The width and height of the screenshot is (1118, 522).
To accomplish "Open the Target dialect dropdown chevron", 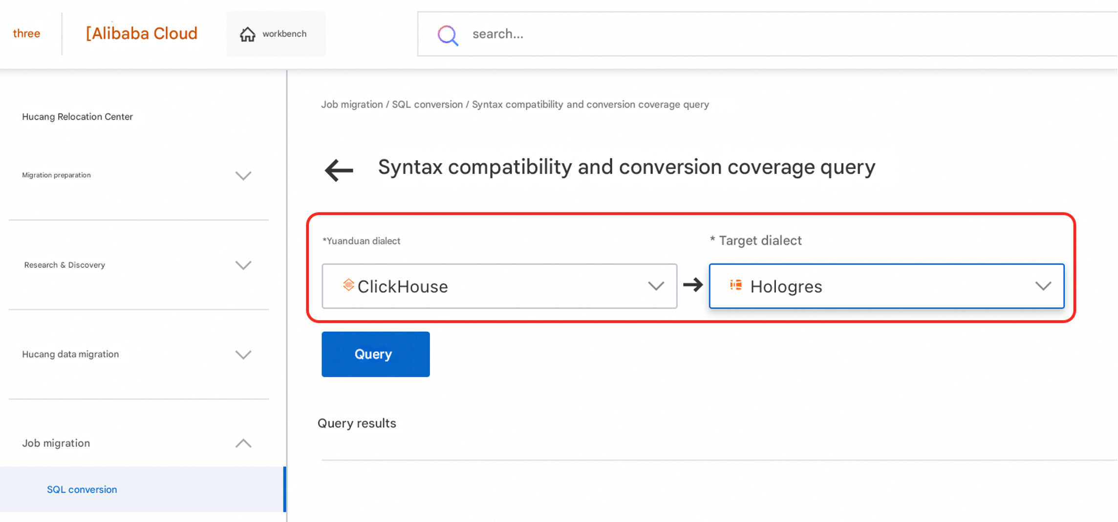I will pos(1043,286).
